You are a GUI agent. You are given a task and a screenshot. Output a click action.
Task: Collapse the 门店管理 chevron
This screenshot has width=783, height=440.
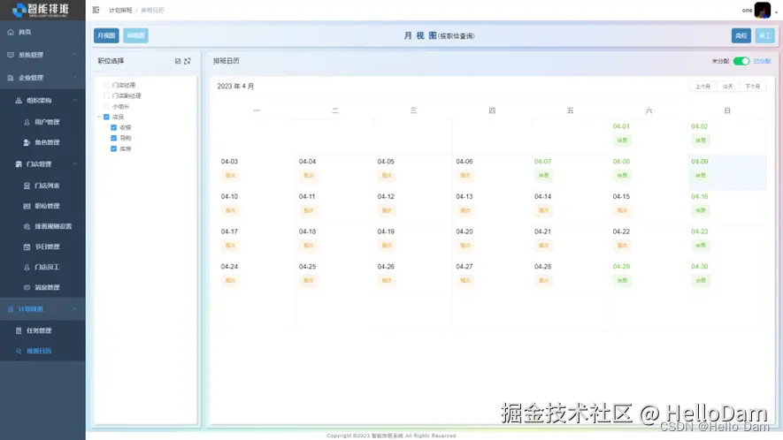pyautogui.click(x=75, y=163)
